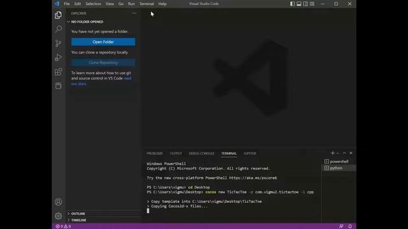Open the Search view icon
408x229 pixels.
click(x=58, y=29)
